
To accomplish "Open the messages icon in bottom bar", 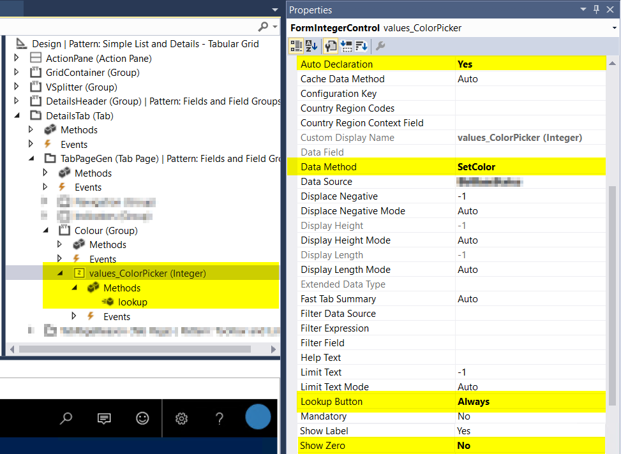I will [x=104, y=418].
